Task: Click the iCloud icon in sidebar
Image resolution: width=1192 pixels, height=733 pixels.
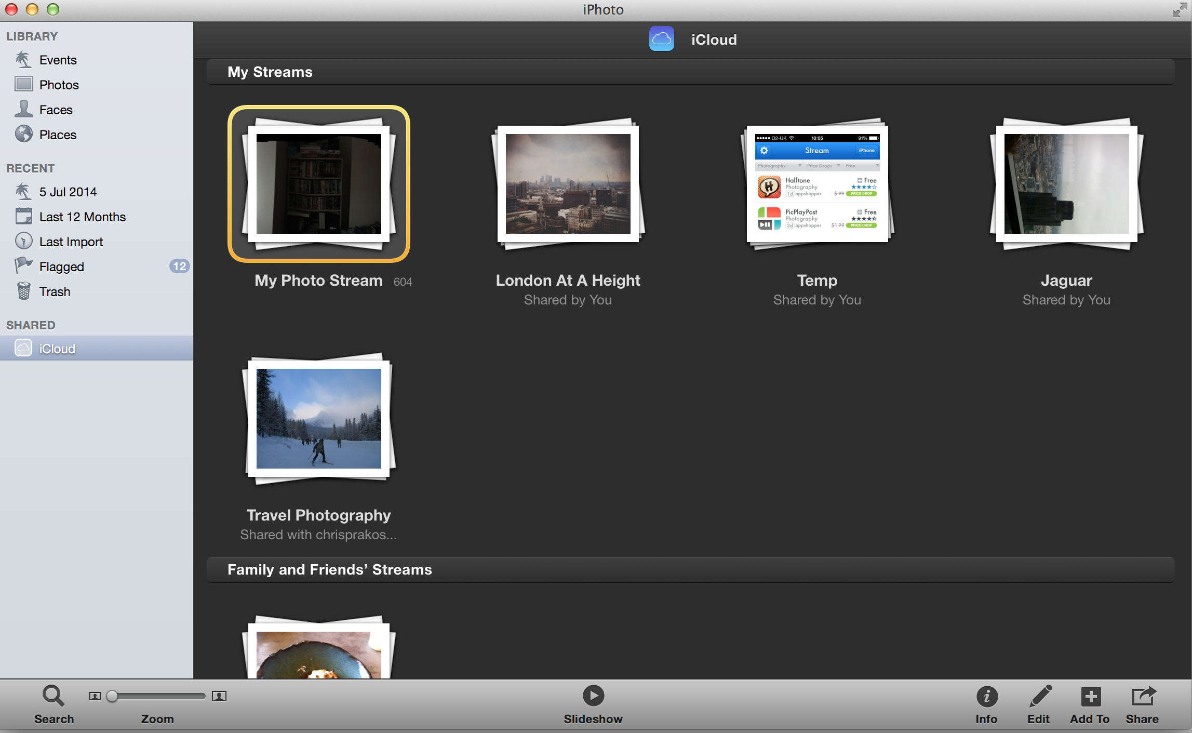Action: [x=23, y=348]
